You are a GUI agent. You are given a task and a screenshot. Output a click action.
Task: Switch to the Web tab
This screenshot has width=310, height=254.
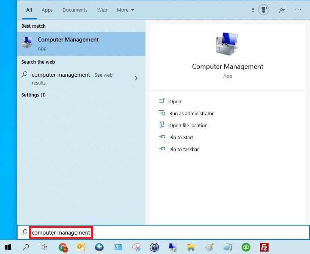click(102, 10)
